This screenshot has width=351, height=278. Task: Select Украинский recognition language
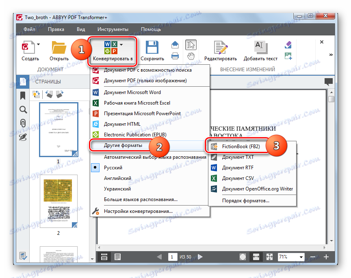click(x=149, y=189)
